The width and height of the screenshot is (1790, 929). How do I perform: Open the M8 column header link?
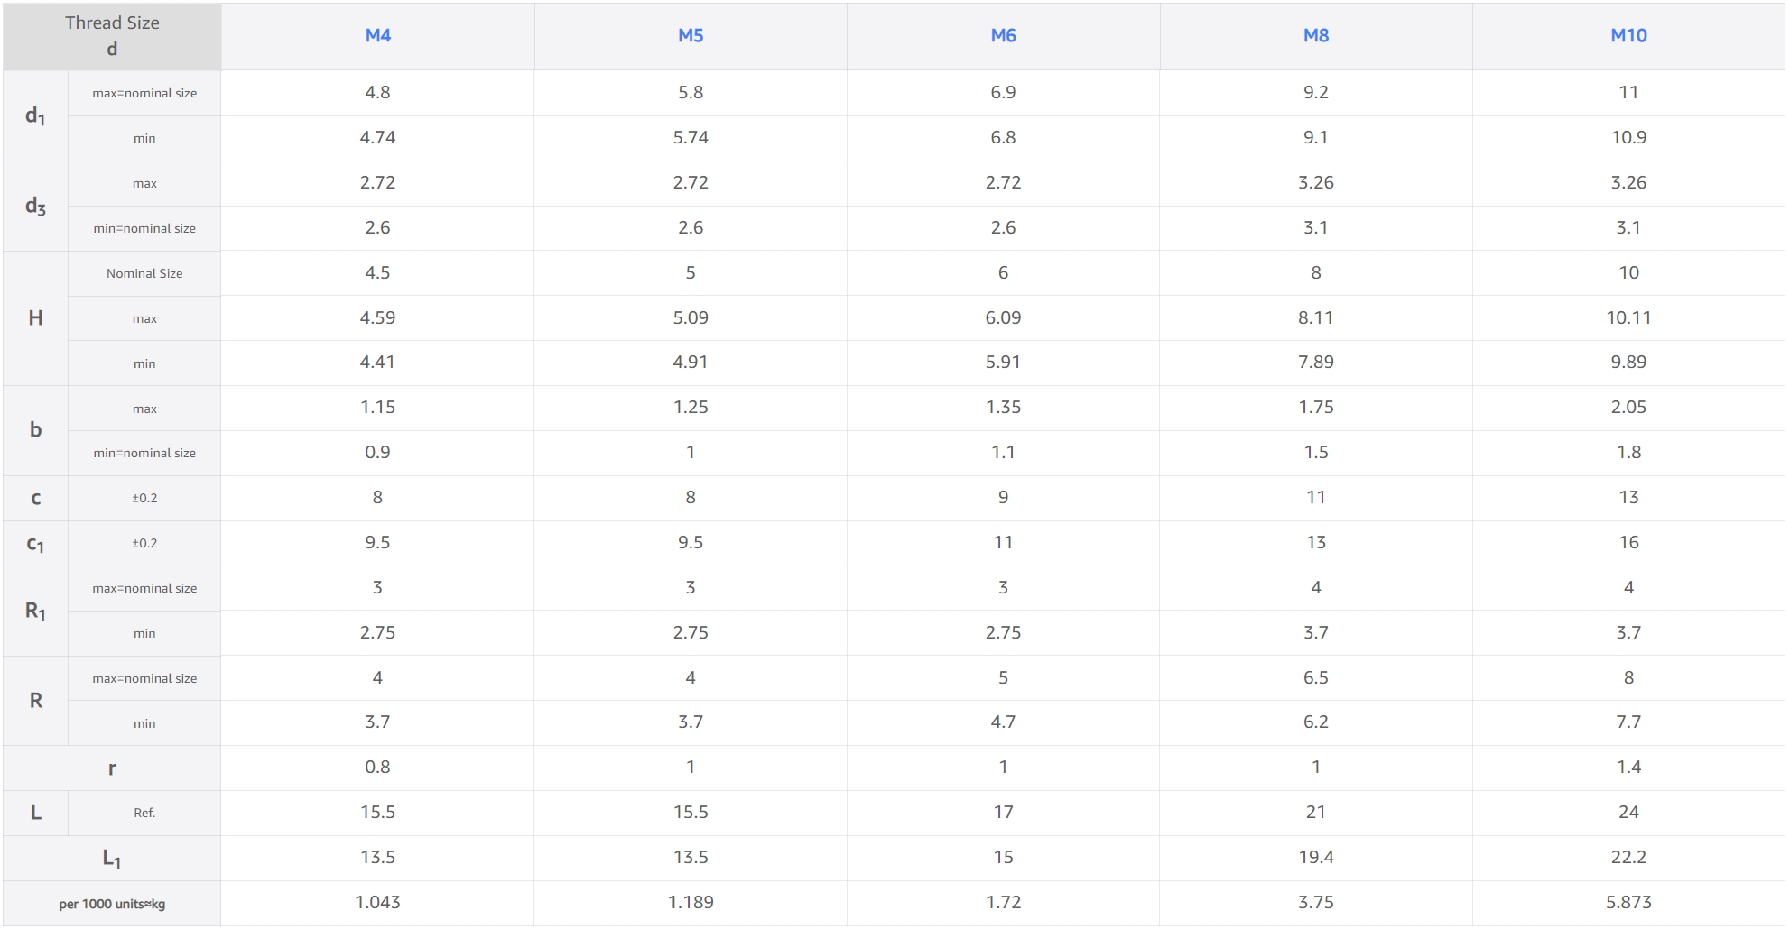[1315, 36]
